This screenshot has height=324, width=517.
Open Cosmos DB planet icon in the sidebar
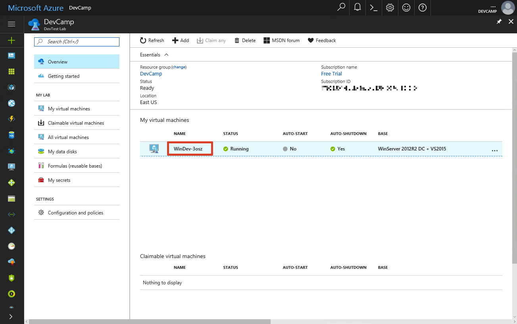(x=12, y=151)
